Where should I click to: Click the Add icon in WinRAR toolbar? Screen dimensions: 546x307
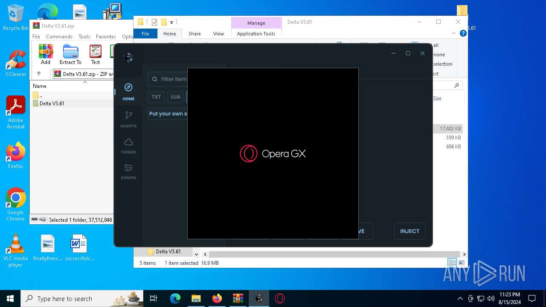(46, 55)
